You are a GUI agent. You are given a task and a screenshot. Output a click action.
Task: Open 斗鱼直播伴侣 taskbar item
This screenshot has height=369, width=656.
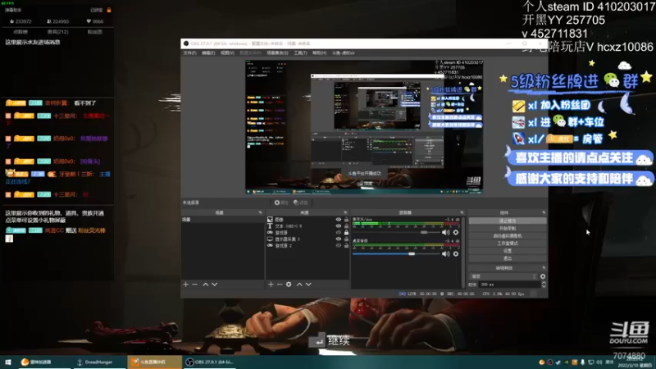pyautogui.click(x=154, y=362)
